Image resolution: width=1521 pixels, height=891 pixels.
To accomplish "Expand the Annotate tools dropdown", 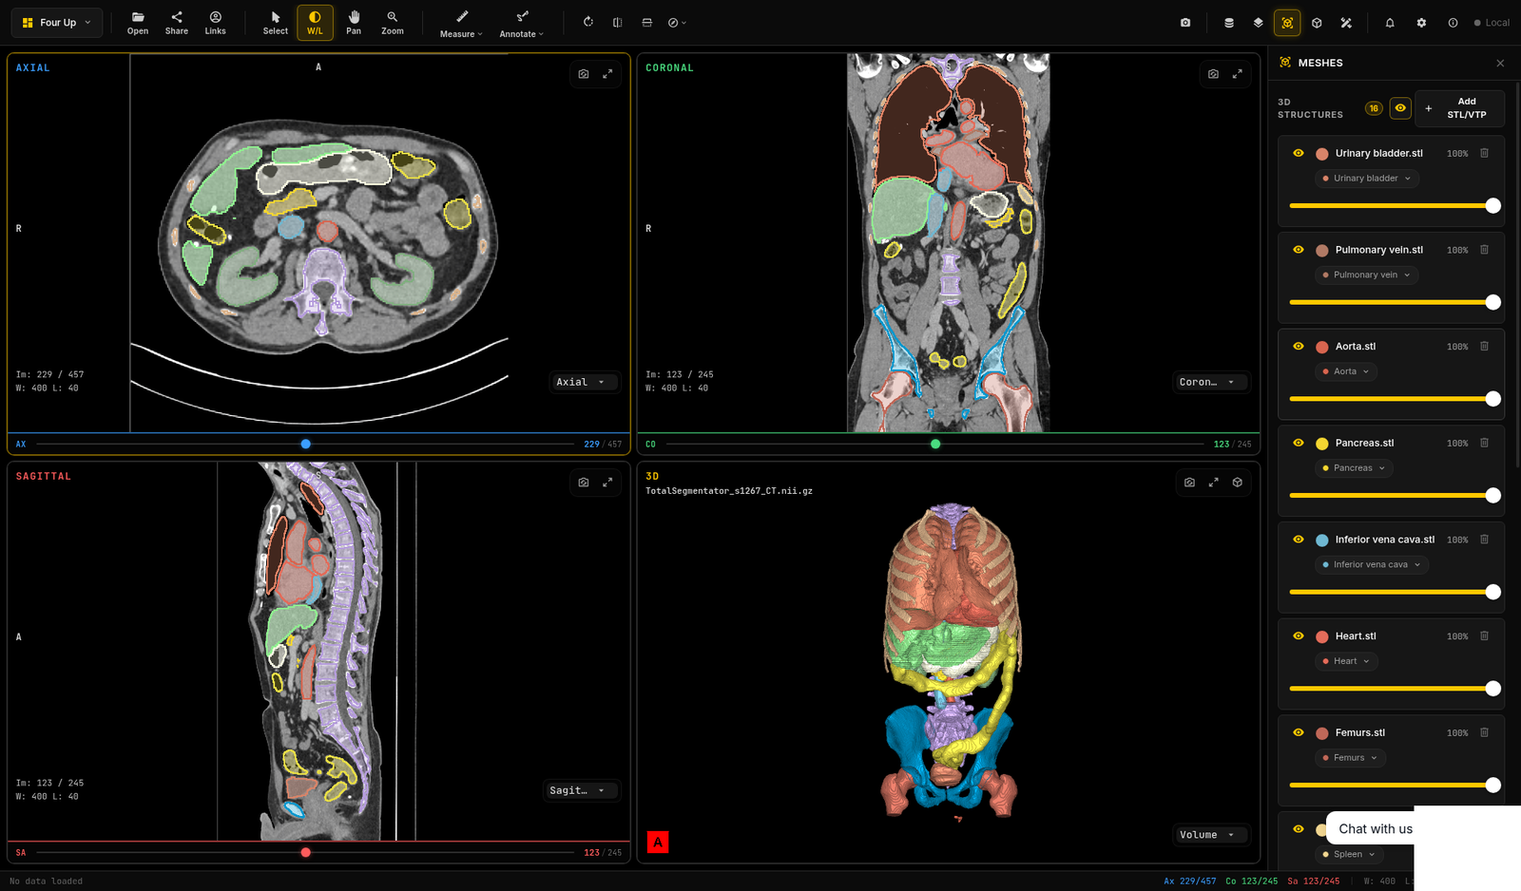I will point(522,23).
